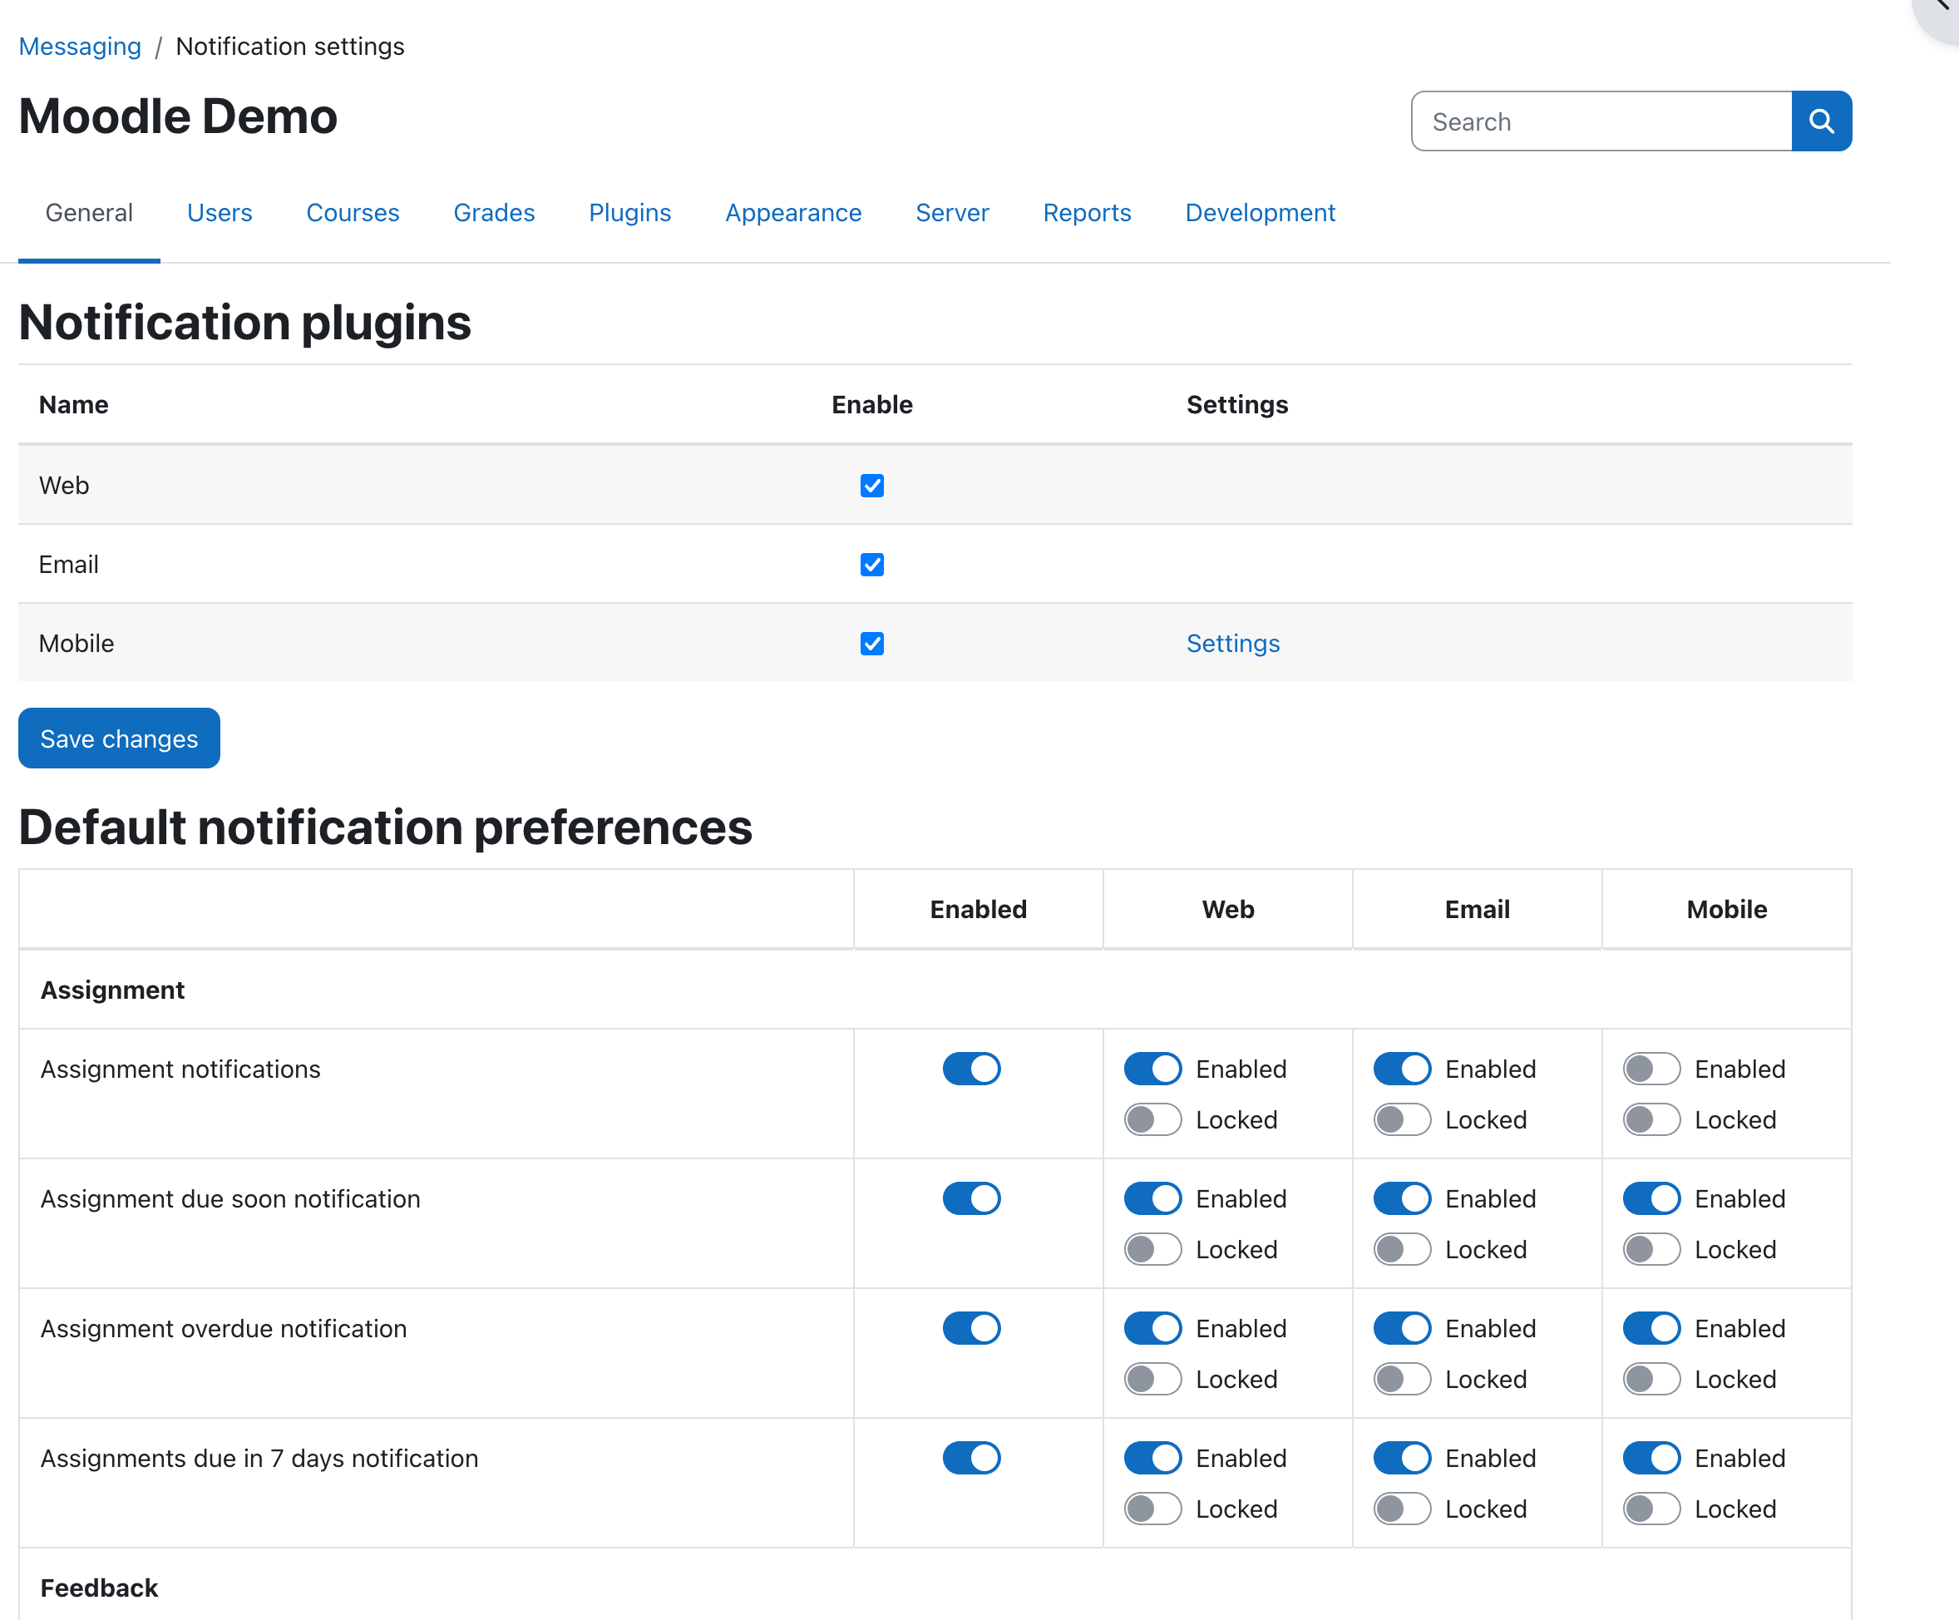1959x1620 pixels.
Task: Click the Email column header in preferences table
Action: 1477,910
